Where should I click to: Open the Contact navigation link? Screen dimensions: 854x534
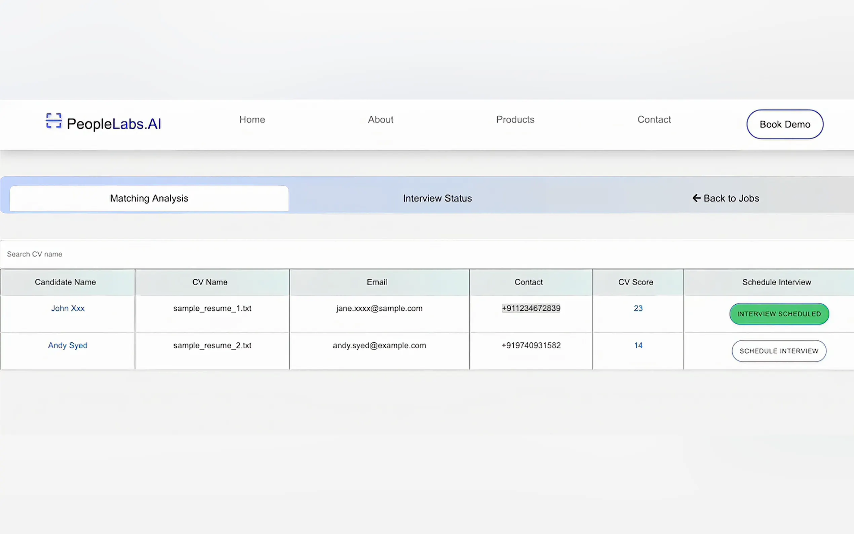click(x=654, y=120)
